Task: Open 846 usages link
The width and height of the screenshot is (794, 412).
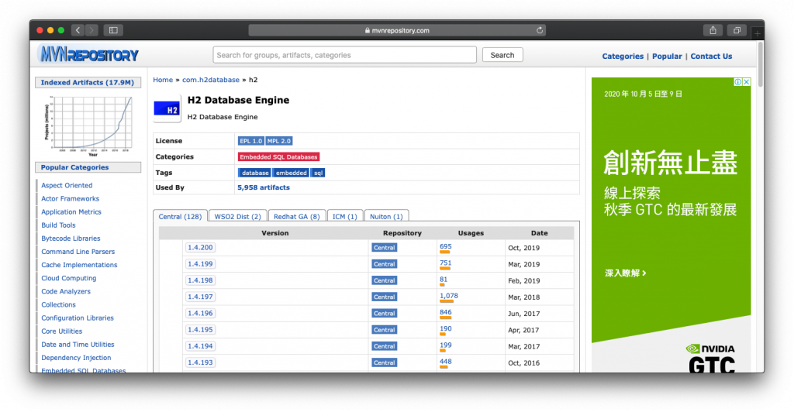Action: click(446, 312)
